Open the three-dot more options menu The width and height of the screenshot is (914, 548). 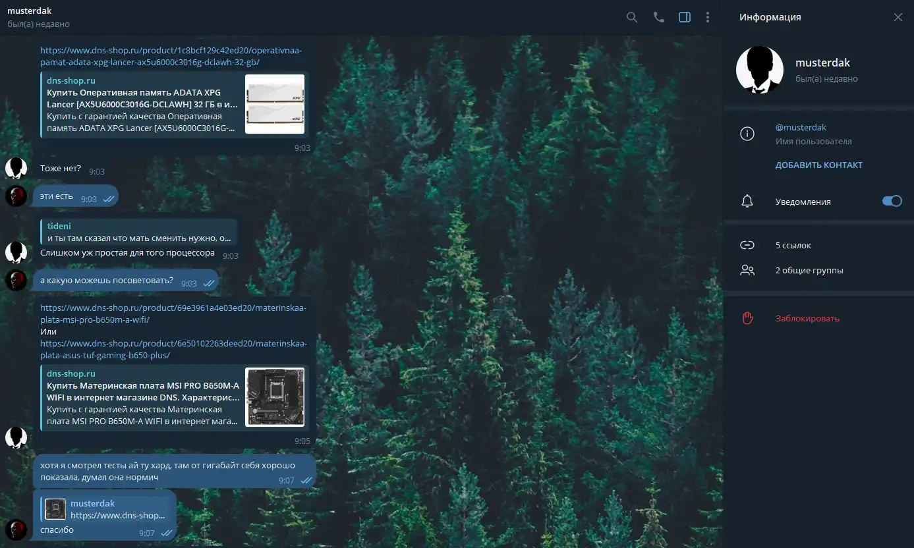[708, 18]
